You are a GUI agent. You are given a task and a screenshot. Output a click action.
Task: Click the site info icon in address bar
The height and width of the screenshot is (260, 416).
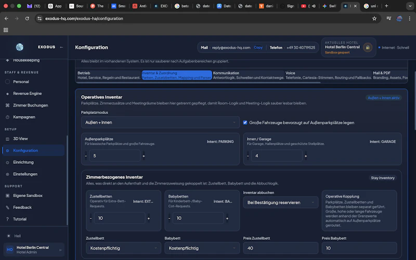tap(40, 19)
